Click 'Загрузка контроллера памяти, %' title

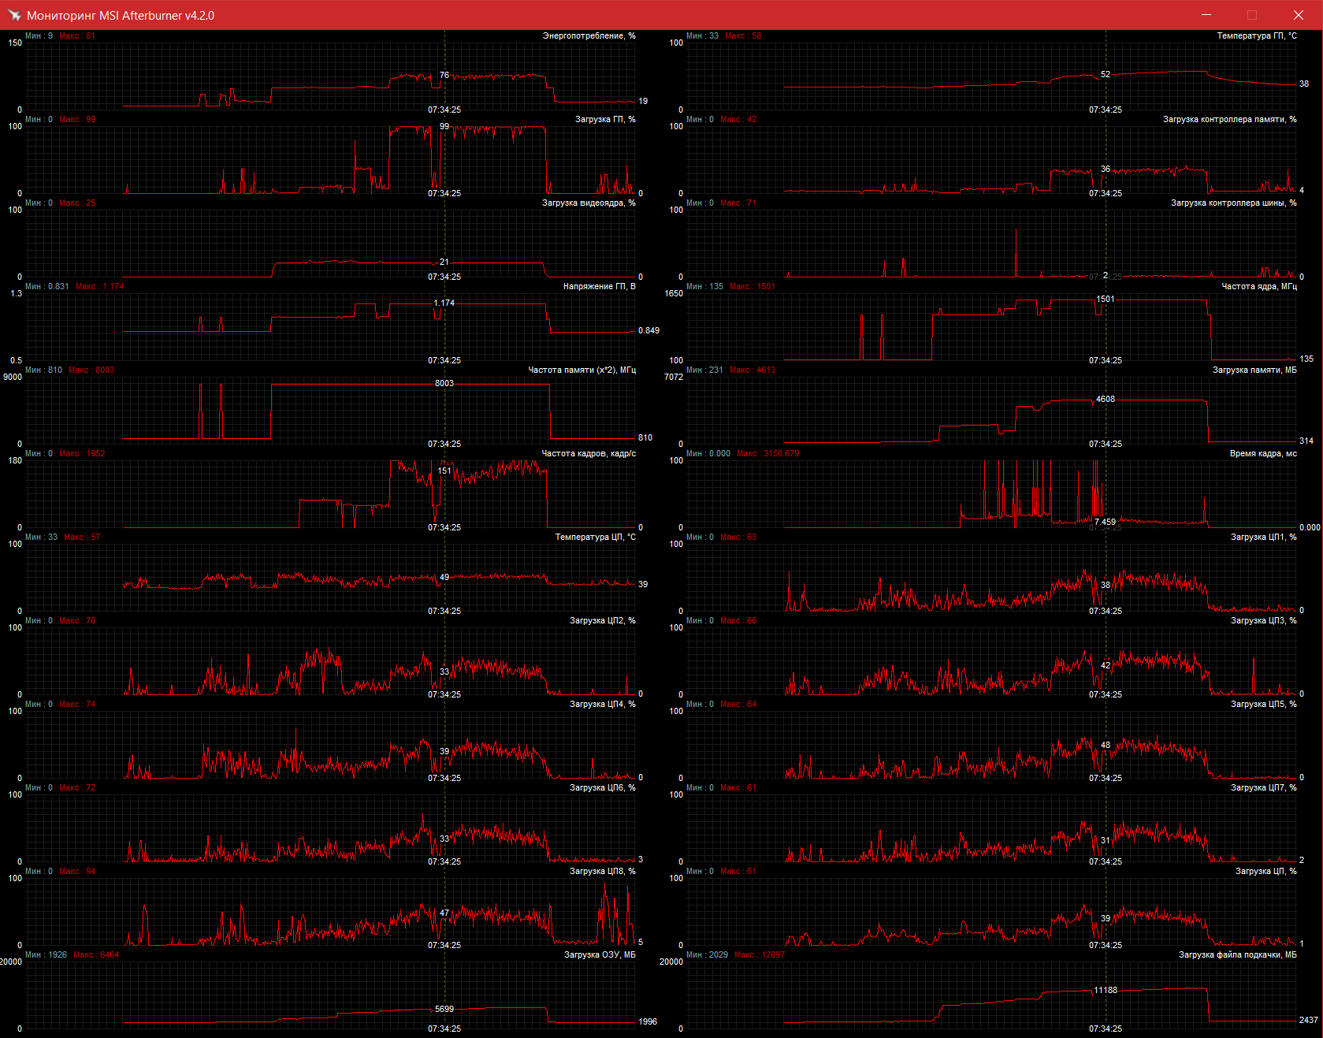click(x=1230, y=120)
